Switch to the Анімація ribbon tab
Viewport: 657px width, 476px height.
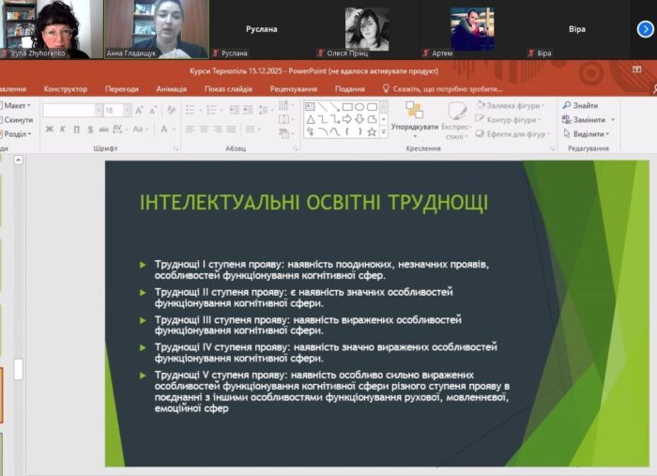(x=171, y=89)
